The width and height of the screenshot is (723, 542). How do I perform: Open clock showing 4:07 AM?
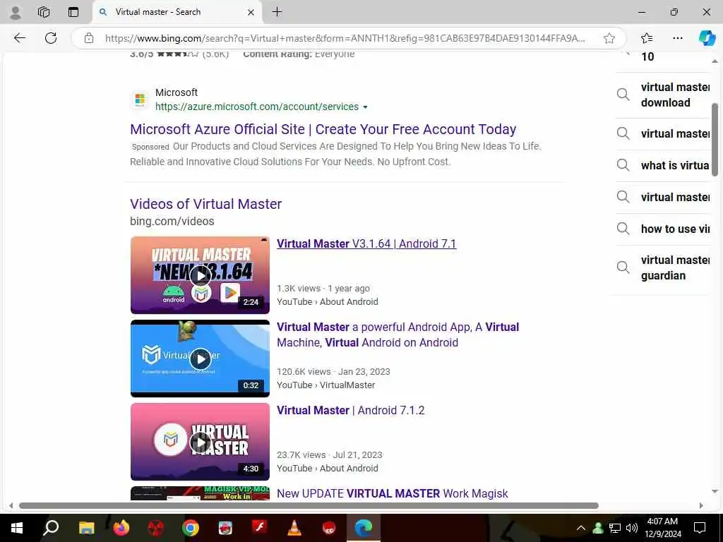coord(662,528)
